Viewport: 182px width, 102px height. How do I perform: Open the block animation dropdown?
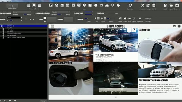[x=22, y=12]
